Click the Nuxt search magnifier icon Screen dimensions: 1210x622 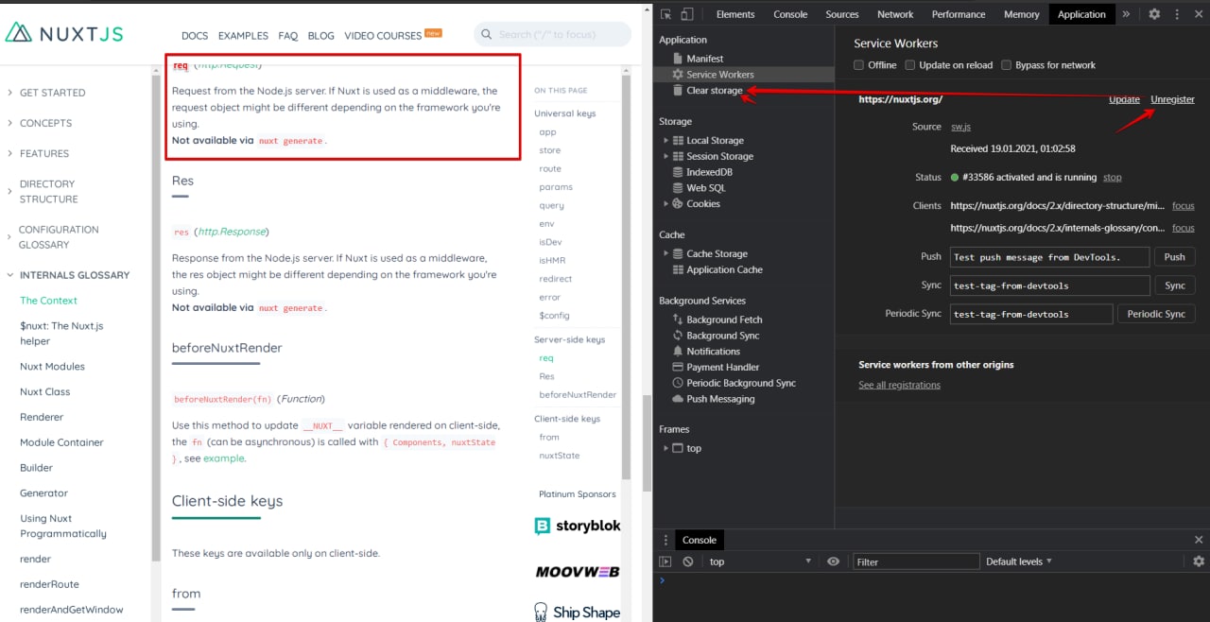point(487,35)
